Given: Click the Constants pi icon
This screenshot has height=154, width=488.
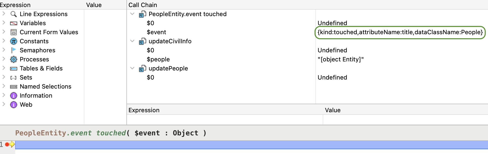Looking at the screenshot, I should point(13,41).
